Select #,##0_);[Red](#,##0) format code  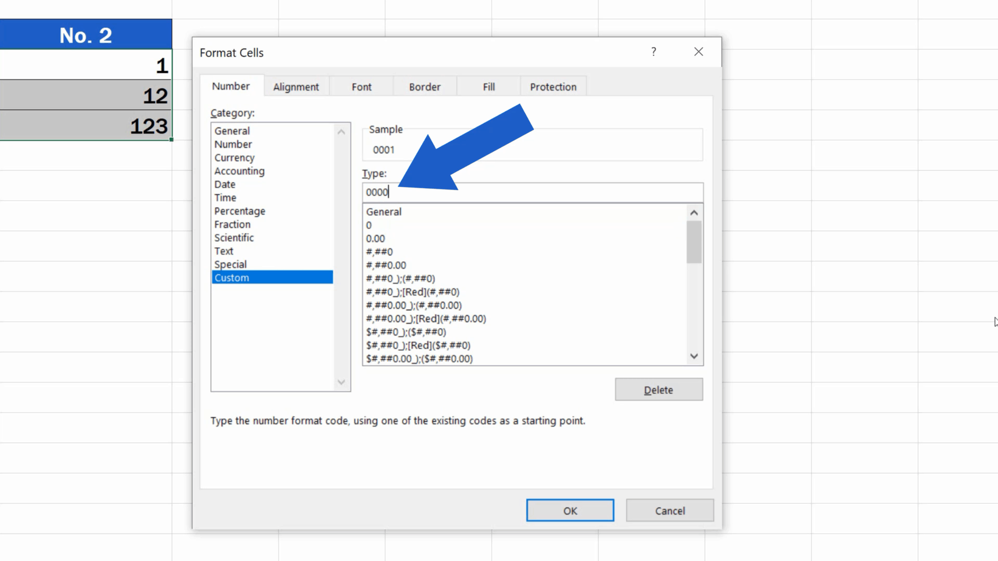[525, 292]
